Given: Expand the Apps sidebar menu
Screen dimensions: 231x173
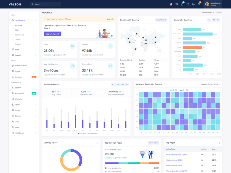Looking at the screenshot, I should (24, 49).
